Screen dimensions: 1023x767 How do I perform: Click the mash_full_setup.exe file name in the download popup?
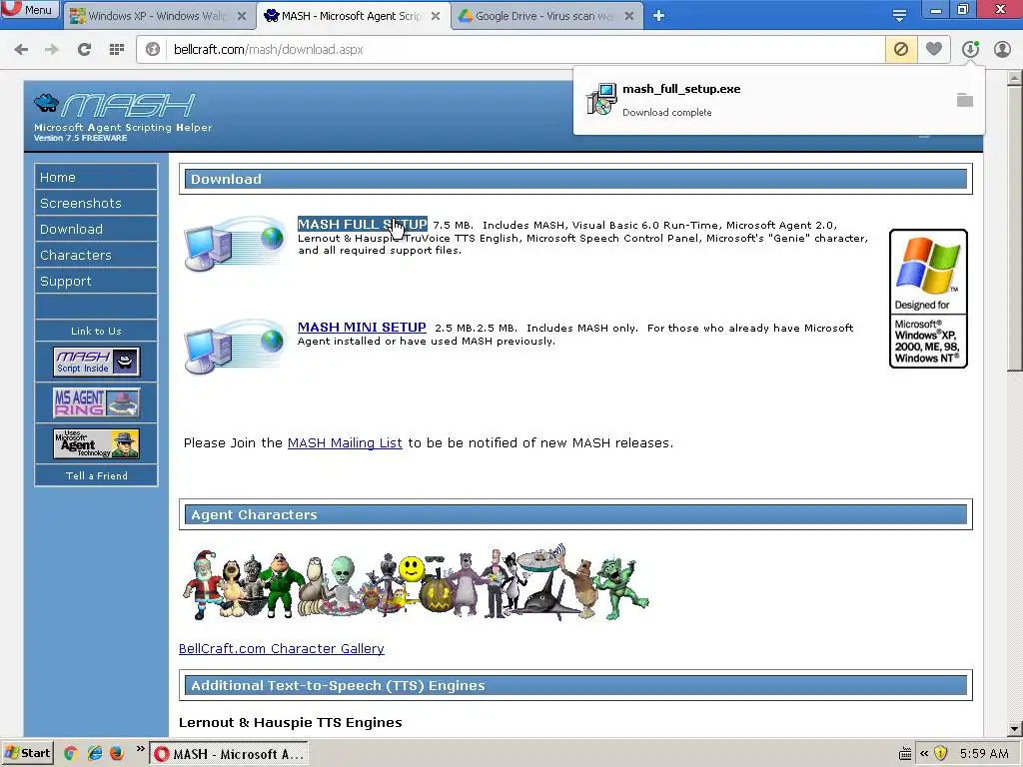(681, 89)
